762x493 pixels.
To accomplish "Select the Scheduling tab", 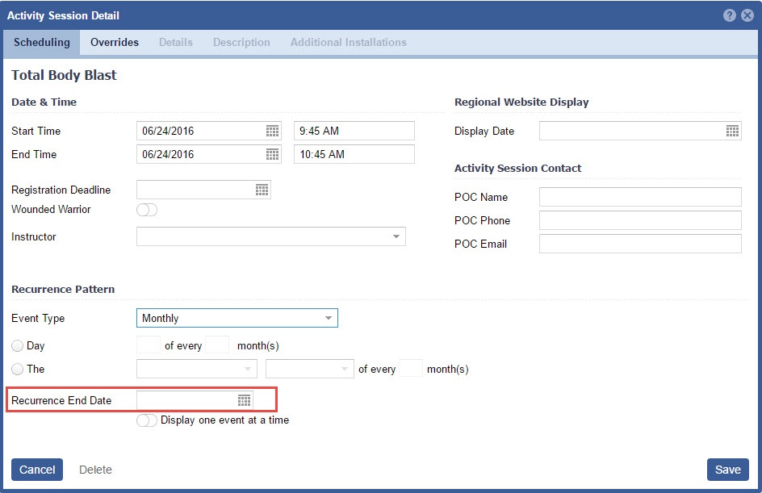I will (x=41, y=42).
